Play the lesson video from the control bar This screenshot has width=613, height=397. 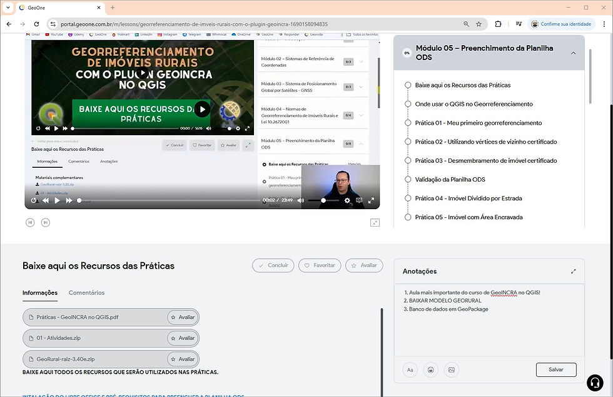point(57,200)
